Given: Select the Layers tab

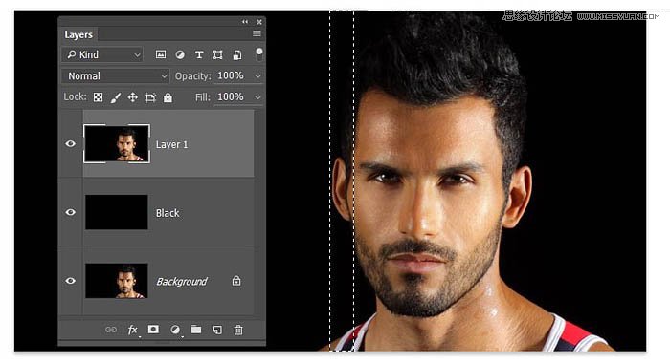Looking at the screenshot, I should (78, 34).
